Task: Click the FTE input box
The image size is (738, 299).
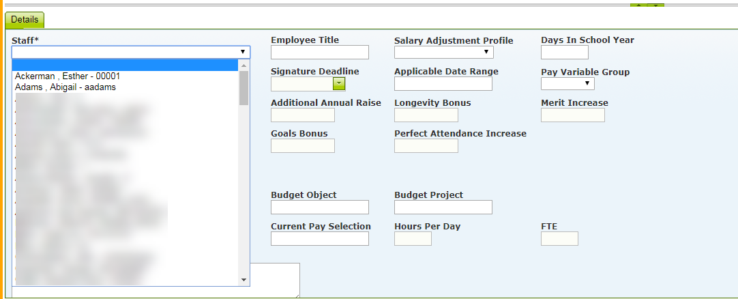Action: (x=559, y=239)
